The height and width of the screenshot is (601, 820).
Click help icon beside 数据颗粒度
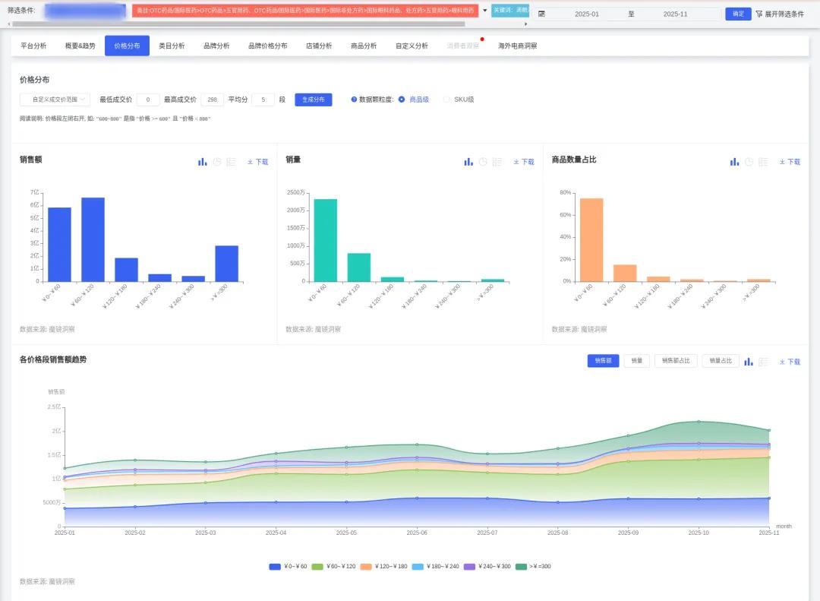point(354,100)
